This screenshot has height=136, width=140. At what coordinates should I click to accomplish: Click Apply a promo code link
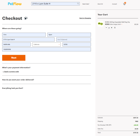[x=11, y=71]
